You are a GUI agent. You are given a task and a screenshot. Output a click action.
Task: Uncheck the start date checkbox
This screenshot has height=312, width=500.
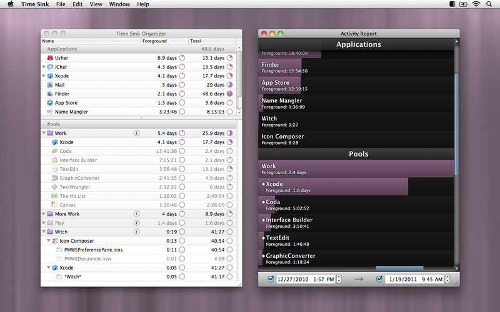270,279
